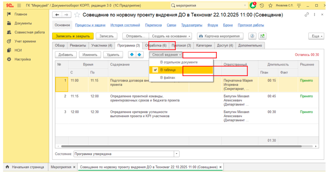Select row Определение критериев успешности
Screen dimensions: 326x175
point(187,116)
